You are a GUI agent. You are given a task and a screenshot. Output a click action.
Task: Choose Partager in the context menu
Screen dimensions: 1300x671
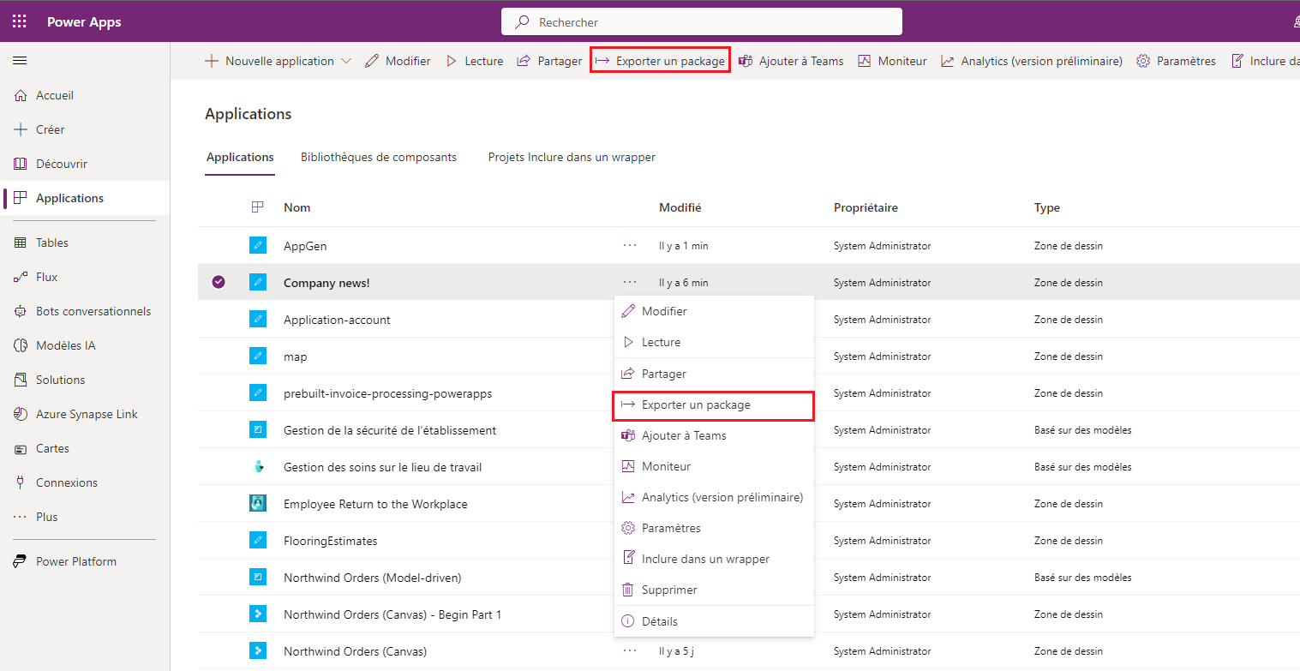tap(714, 374)
